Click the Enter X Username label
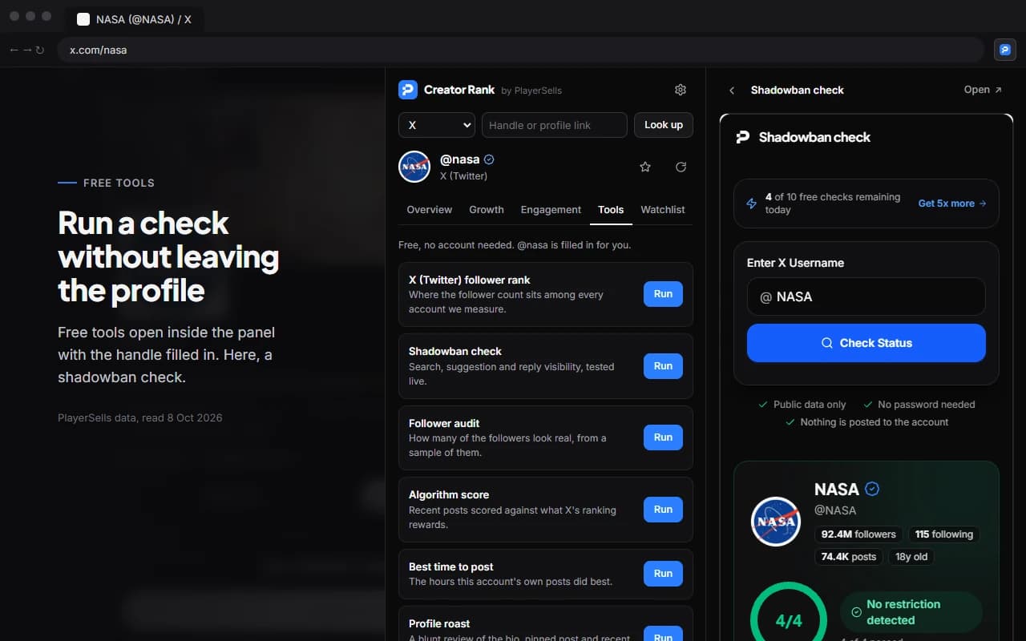 point(795,263)
